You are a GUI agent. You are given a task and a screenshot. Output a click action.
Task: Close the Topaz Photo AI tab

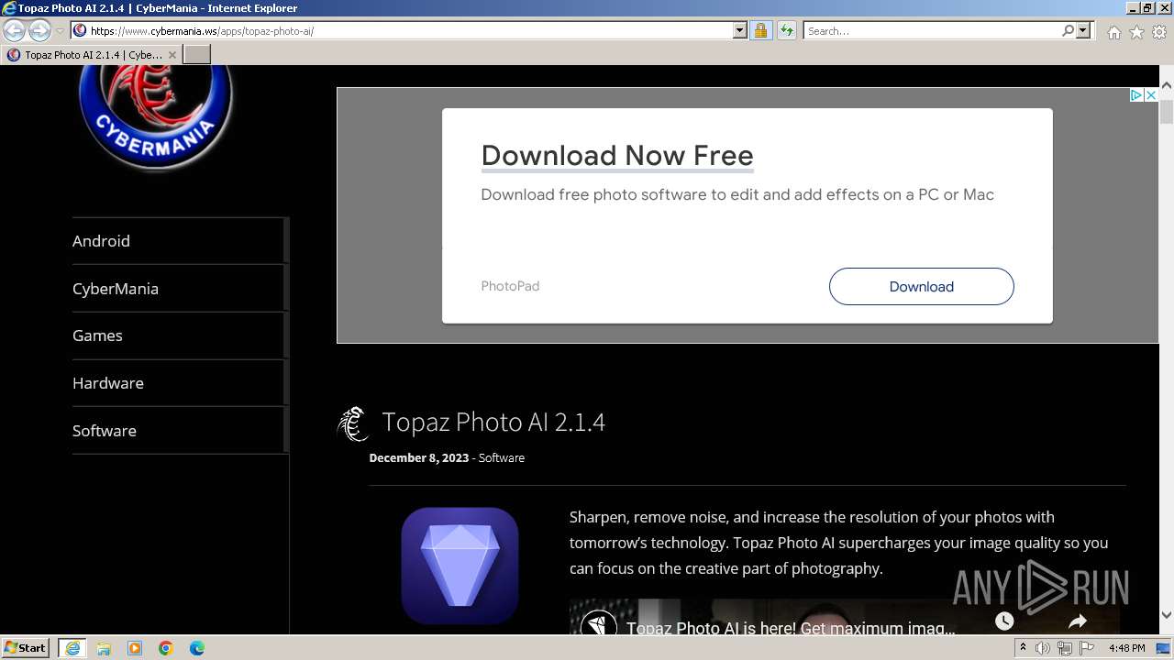172,55
